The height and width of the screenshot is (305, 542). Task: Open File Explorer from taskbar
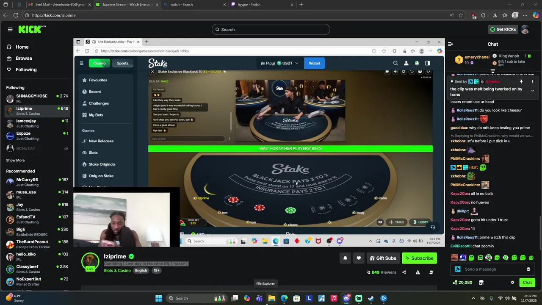pyautogui.click(x=271, y=298)
